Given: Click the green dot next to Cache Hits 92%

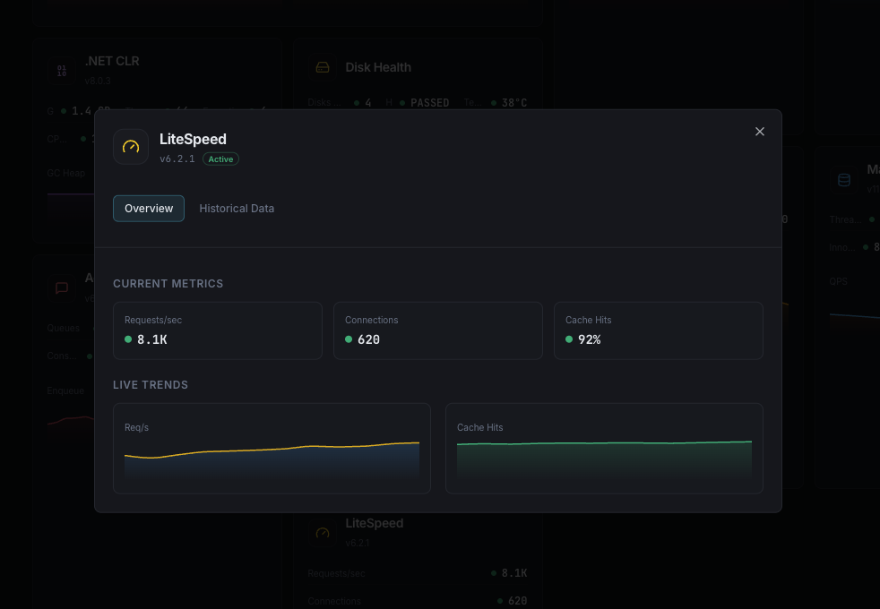Looking at the screenshot, I should (568, 339).
